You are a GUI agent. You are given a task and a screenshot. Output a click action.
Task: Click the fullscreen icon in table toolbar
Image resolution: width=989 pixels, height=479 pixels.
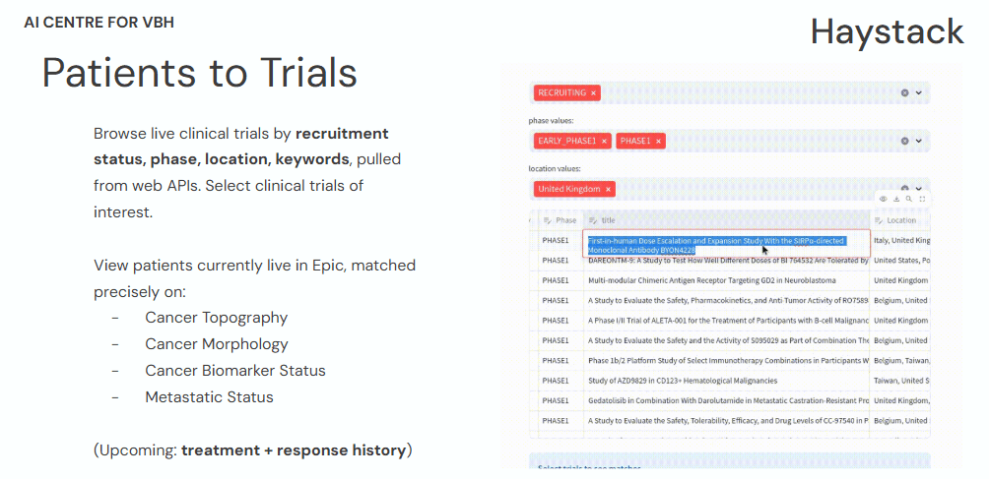(921, 199)
